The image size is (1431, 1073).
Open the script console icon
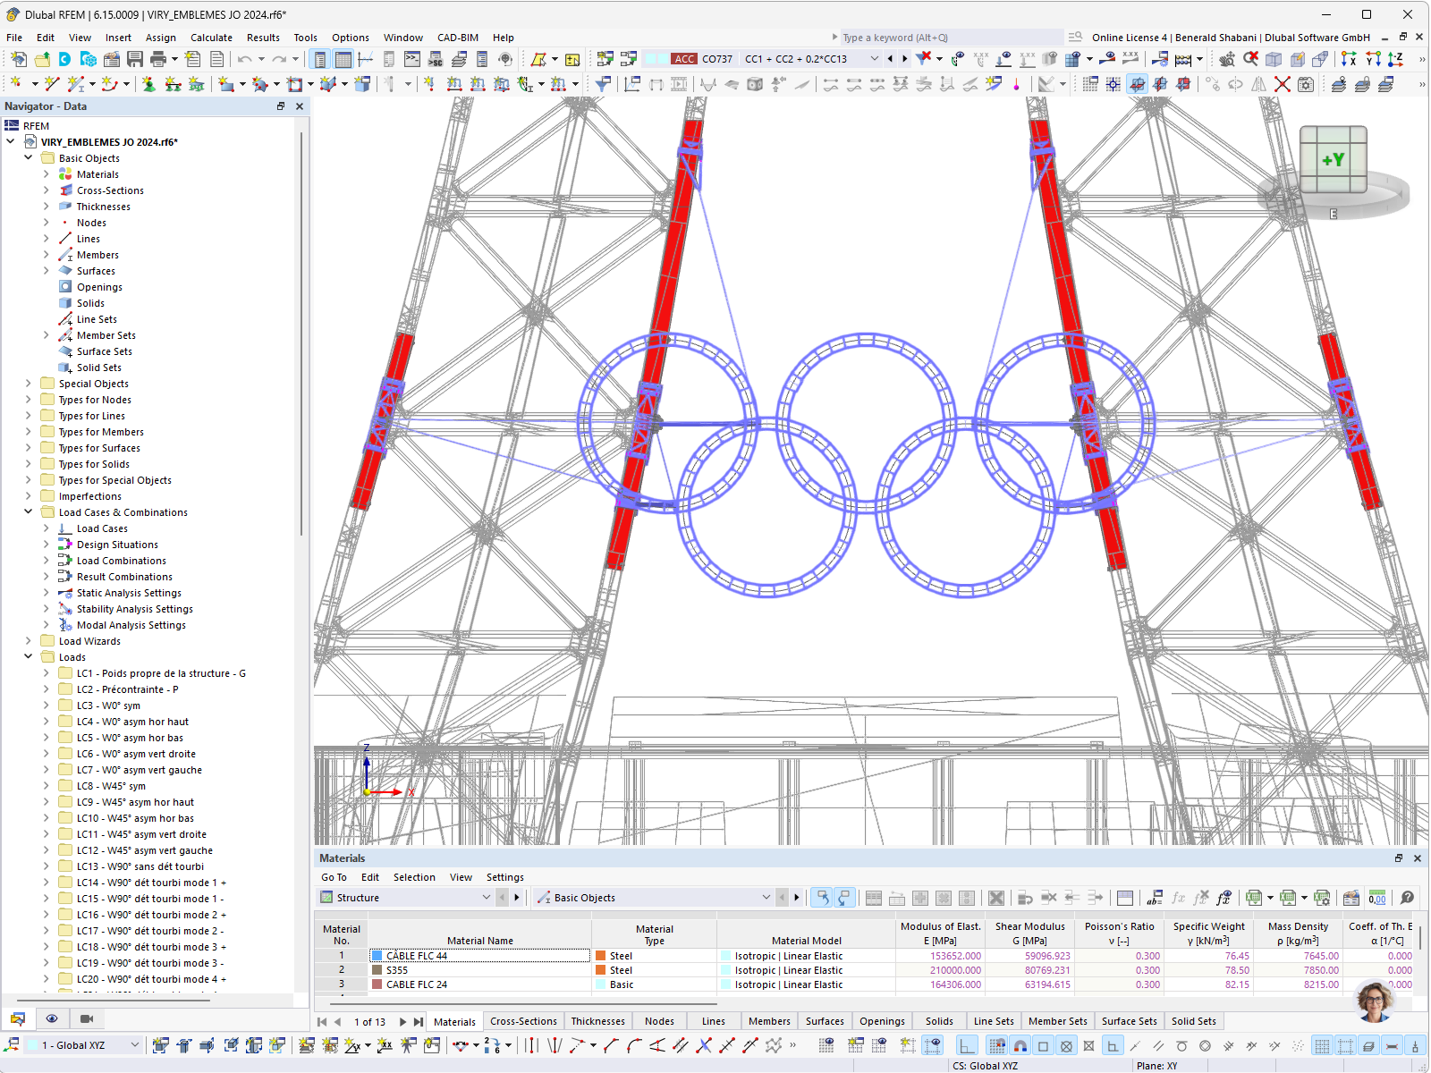tap(412, 59)
